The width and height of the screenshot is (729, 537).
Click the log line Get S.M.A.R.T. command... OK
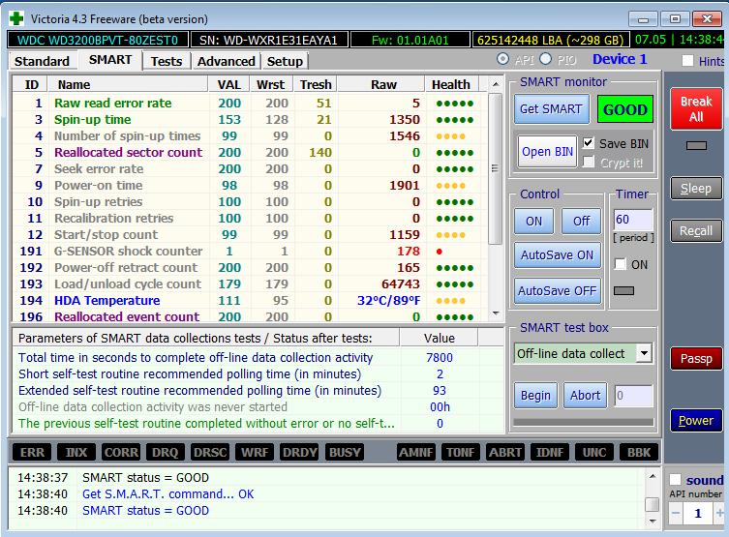coord(167,493)
